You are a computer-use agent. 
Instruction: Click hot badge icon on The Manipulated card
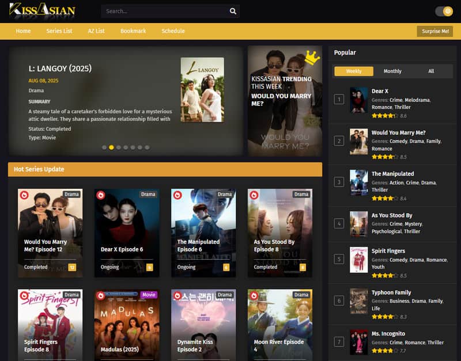point(177,195)
